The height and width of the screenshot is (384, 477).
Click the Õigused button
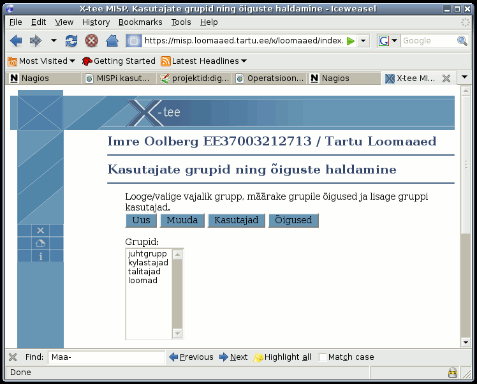293,220
